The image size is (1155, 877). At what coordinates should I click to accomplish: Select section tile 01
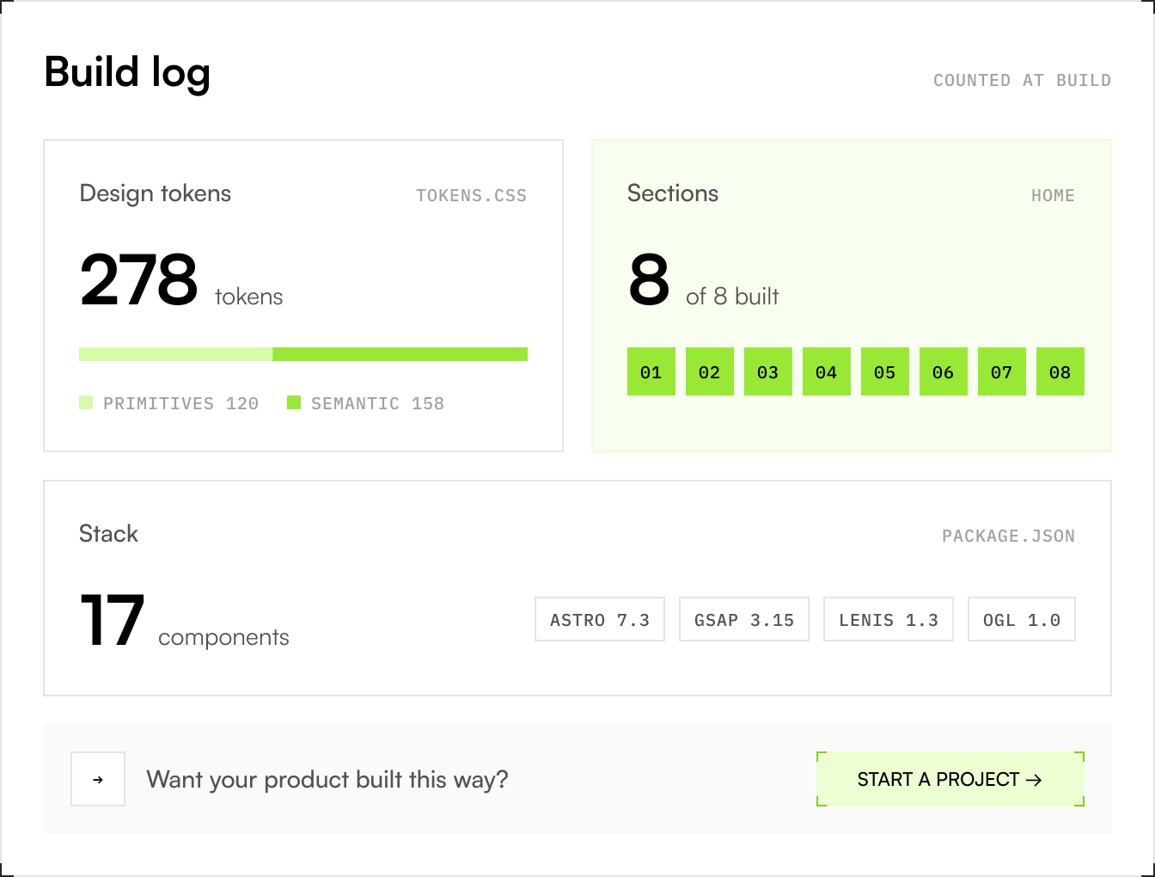coord(651,371)
